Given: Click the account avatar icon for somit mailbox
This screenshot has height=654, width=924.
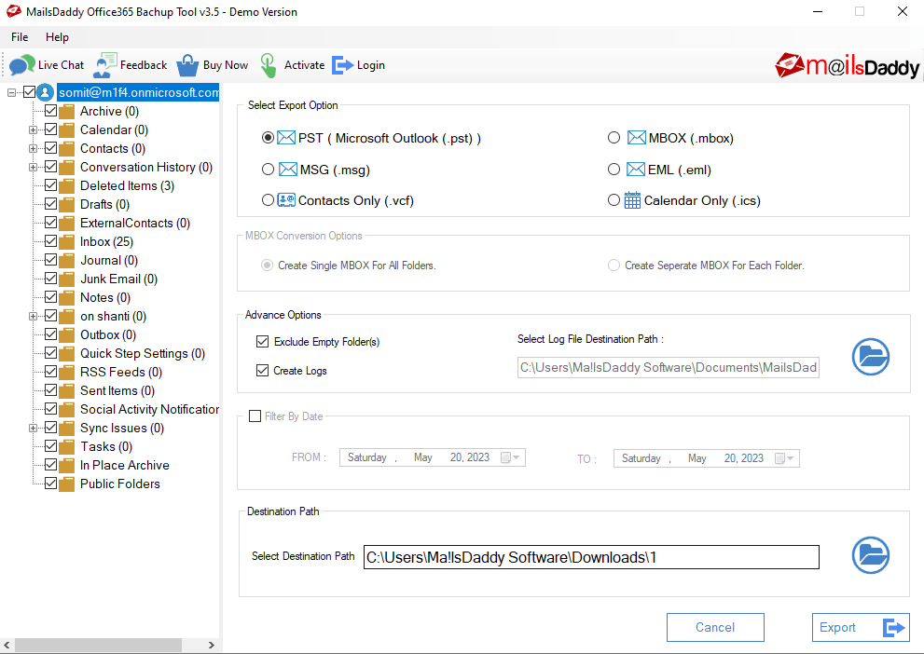Looking at the screenshot, I should point(46,92).
